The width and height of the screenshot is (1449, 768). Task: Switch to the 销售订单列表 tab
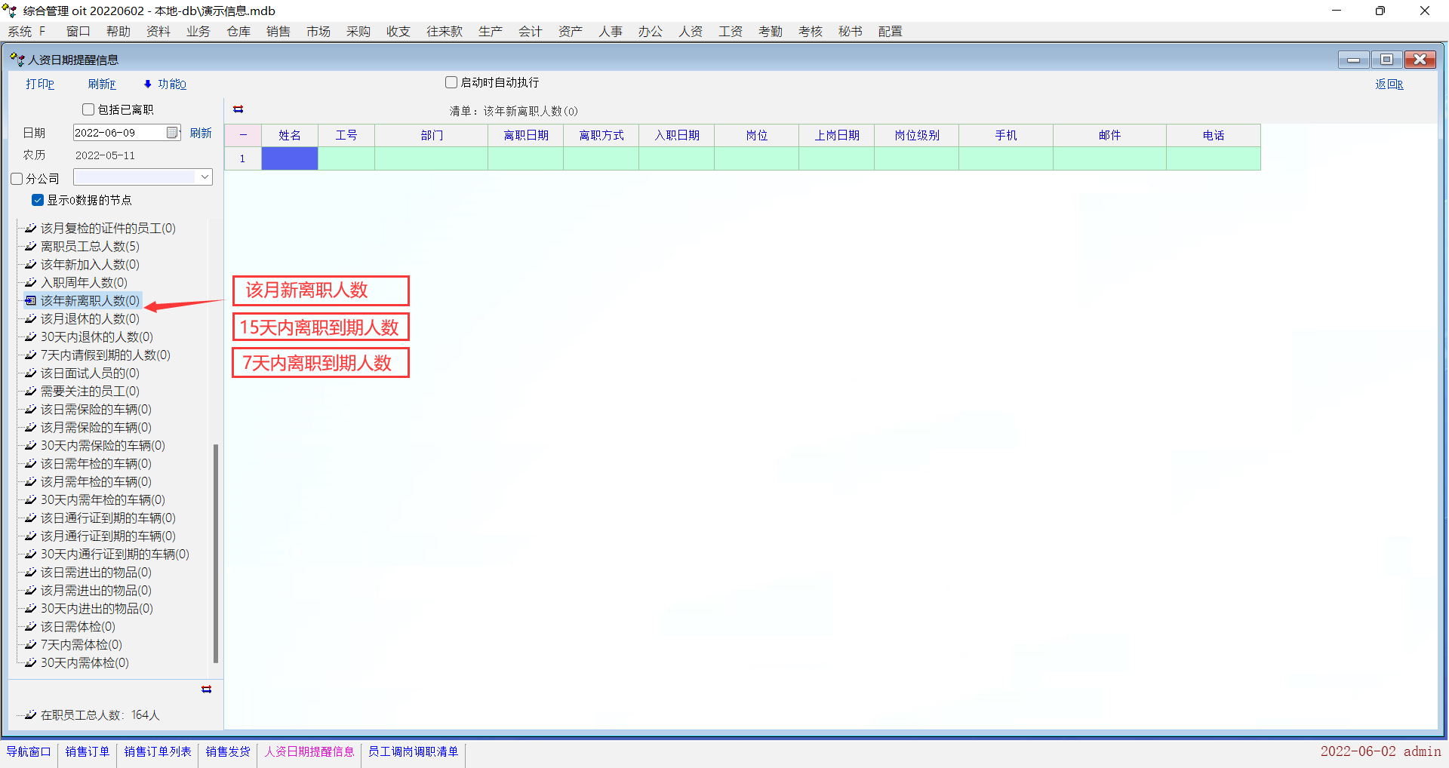158,751
